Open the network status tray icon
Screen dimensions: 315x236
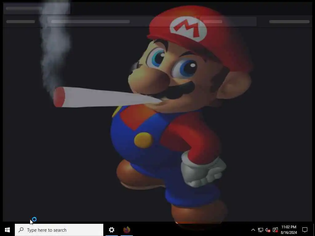pos(261,230)
